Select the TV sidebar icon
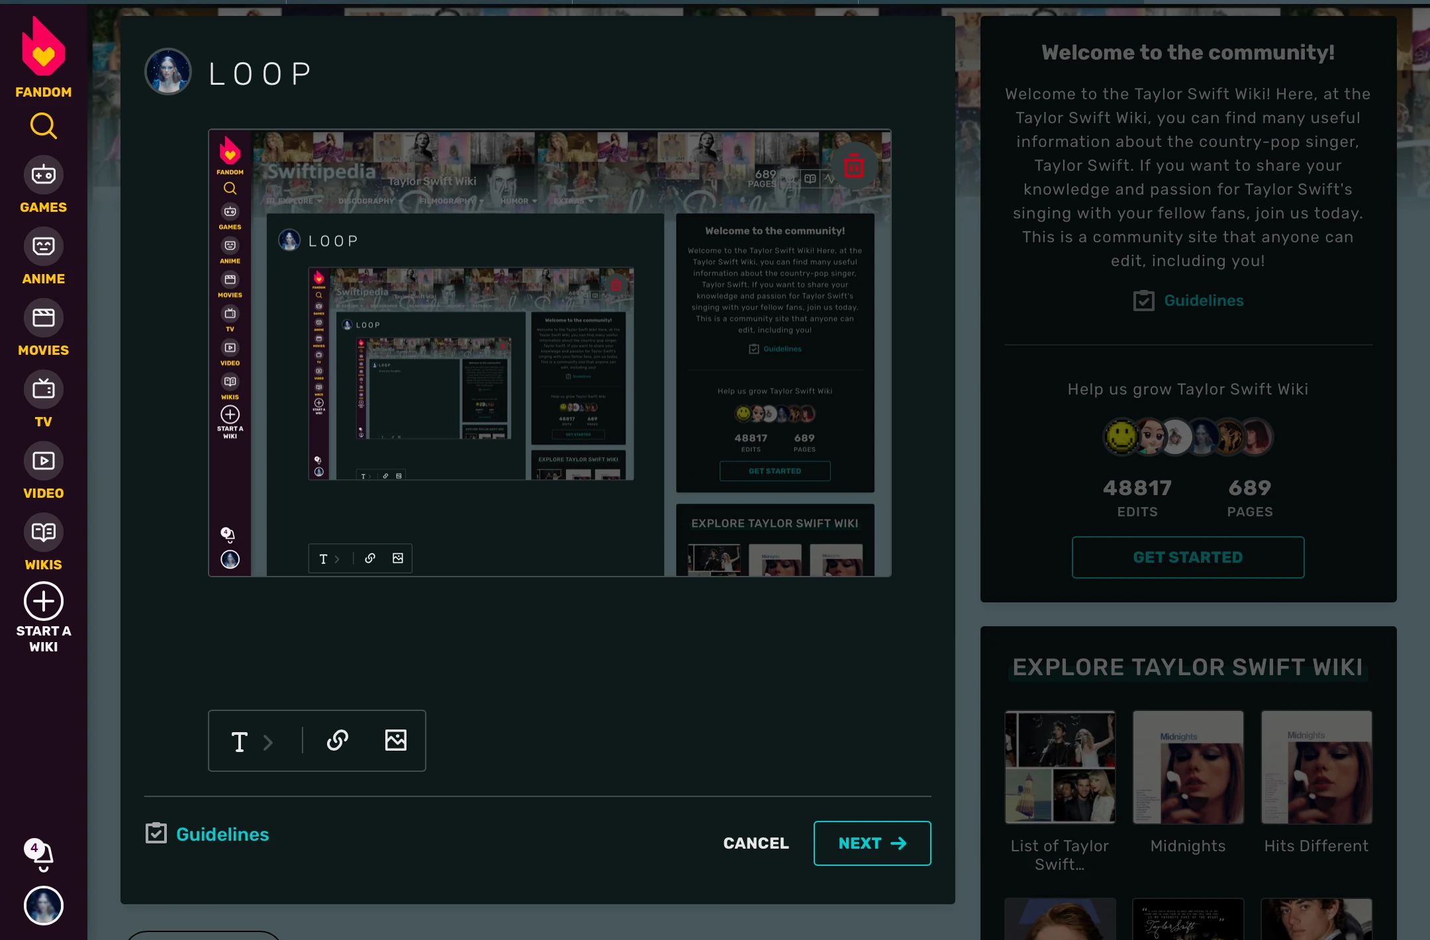The image size is (1430, 940). 43,390
